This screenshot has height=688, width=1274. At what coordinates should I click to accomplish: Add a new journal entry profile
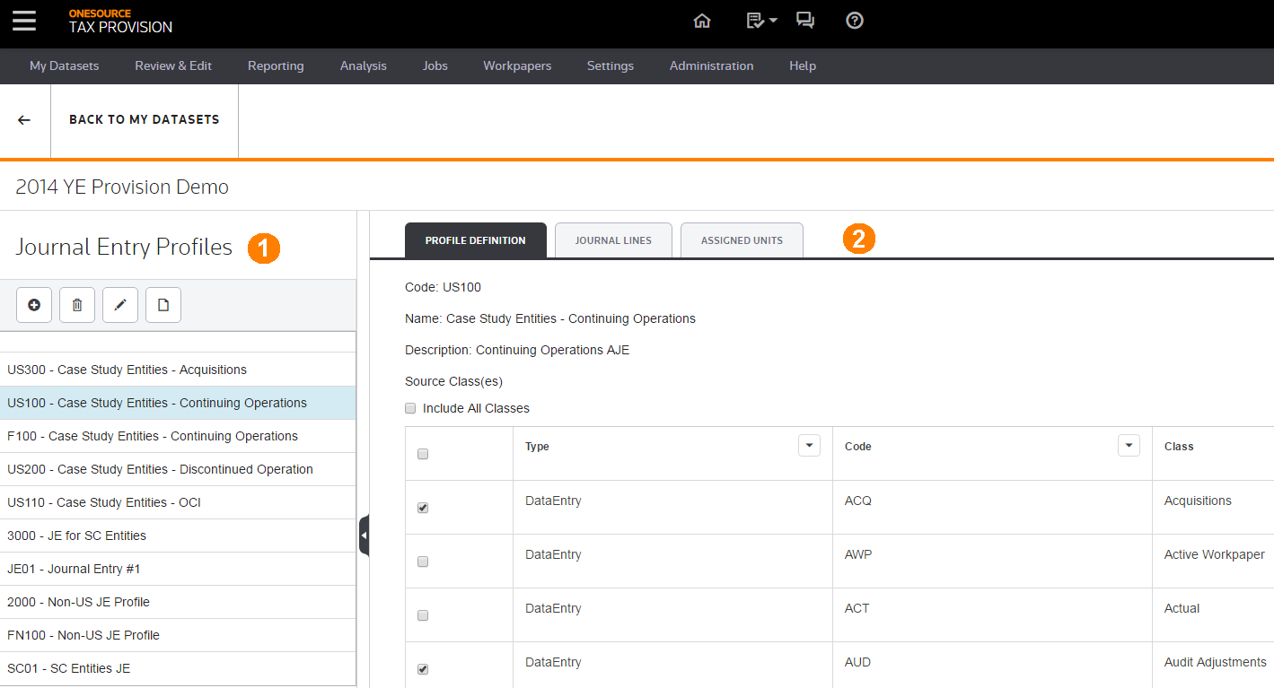(x=34, y=305)
